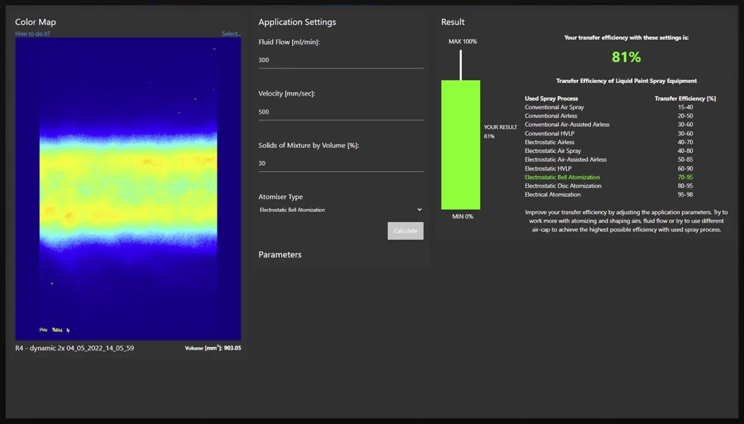Edit Solids of Mixture by Volume field
This screenshot has height=424, width=744.
[x=341, y=163]
